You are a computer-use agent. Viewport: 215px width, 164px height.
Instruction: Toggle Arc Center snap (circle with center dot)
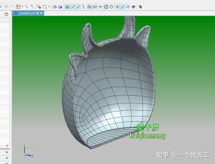(x=106, y=7)
